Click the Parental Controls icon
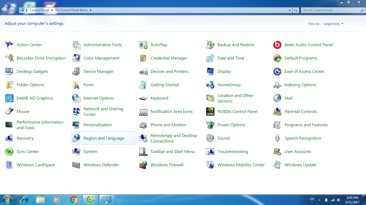 [x=277, y=112]
